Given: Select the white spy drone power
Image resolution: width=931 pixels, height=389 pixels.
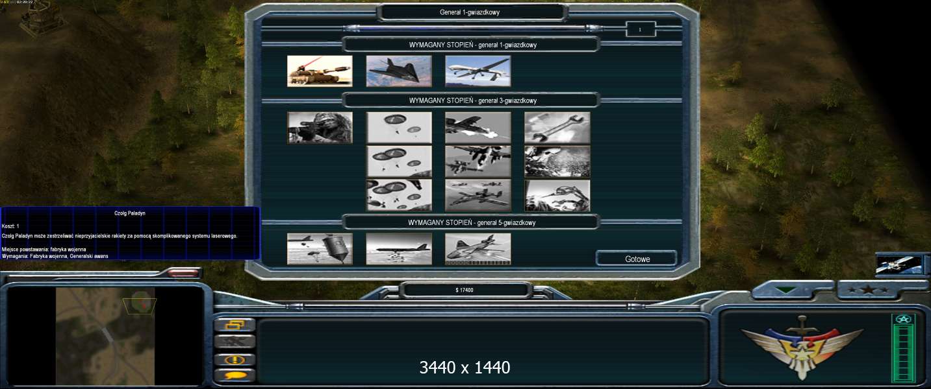Looking at the screenshot, I should (x=478, y=71).
